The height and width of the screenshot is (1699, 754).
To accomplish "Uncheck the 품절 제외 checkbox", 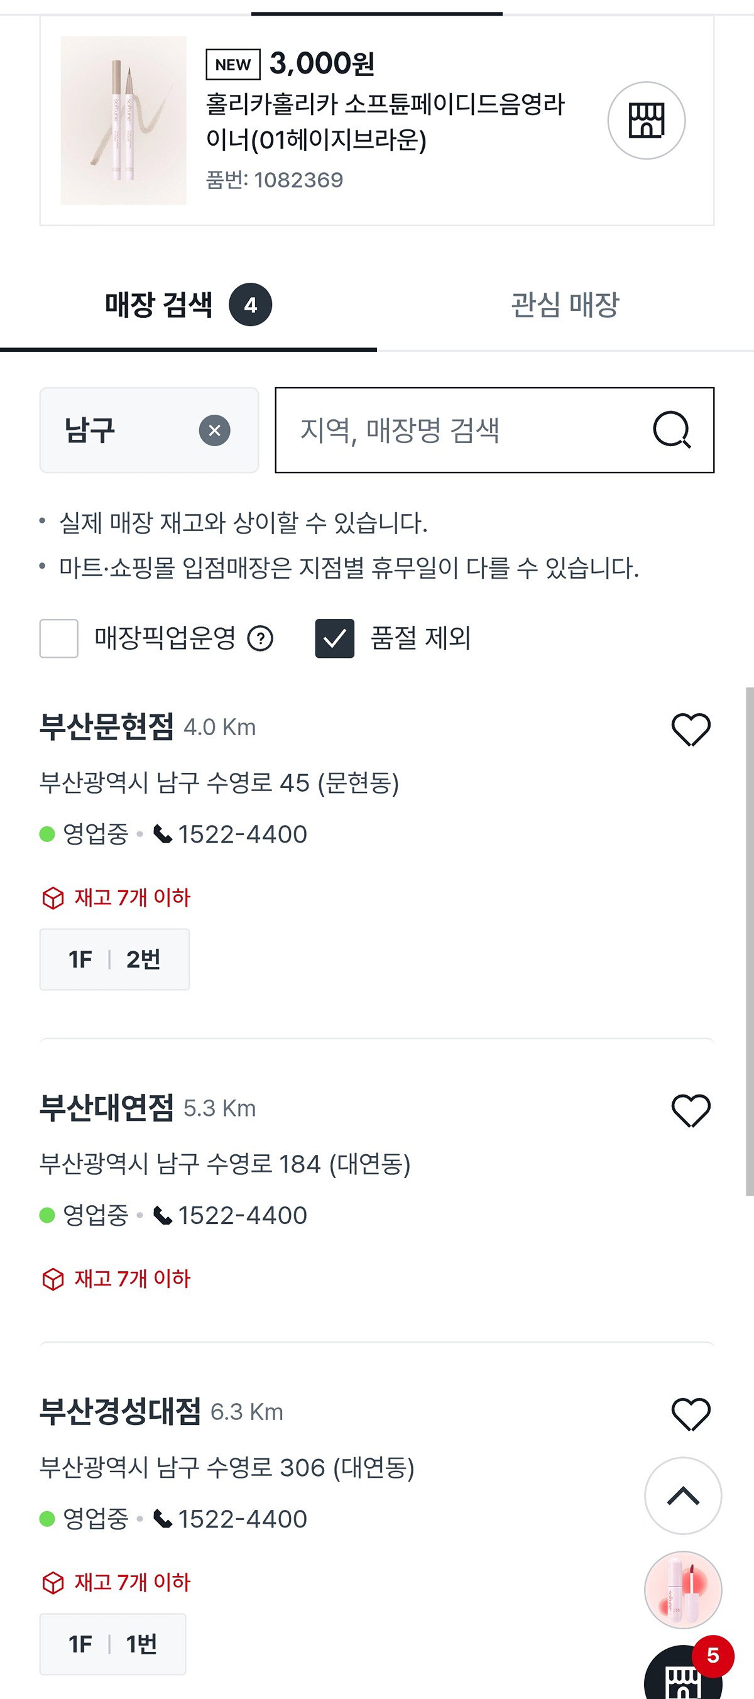I will click(x=334, y=638).
